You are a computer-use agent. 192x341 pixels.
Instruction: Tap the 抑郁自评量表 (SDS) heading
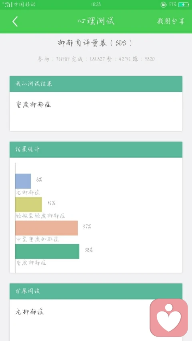[x=95, y=43]
